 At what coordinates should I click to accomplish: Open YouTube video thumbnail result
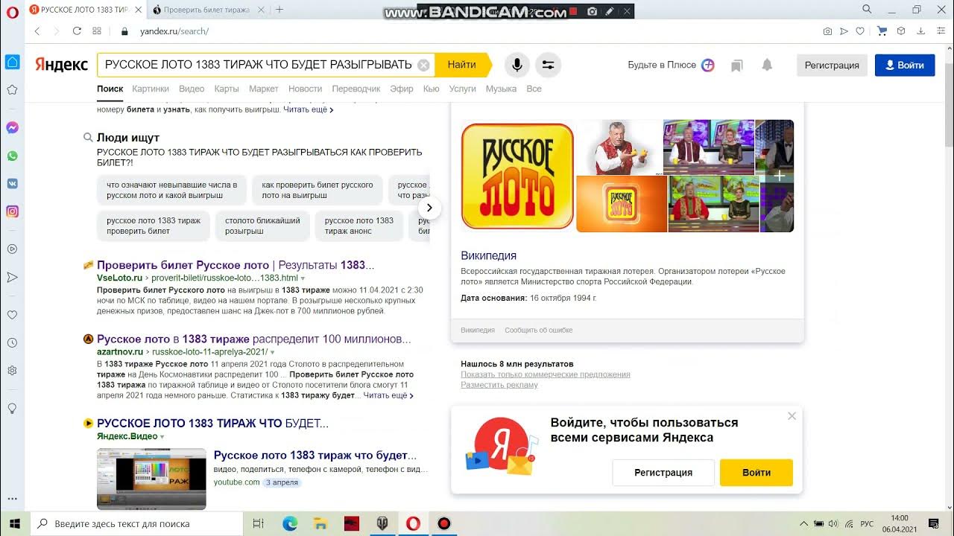(151, 479)
